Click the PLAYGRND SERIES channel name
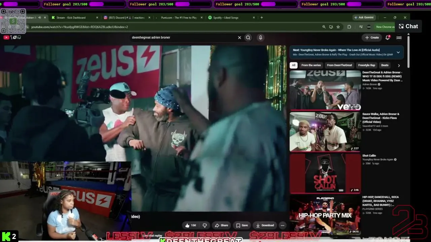This screenshot has height=242, width=431. pos(372,209)
